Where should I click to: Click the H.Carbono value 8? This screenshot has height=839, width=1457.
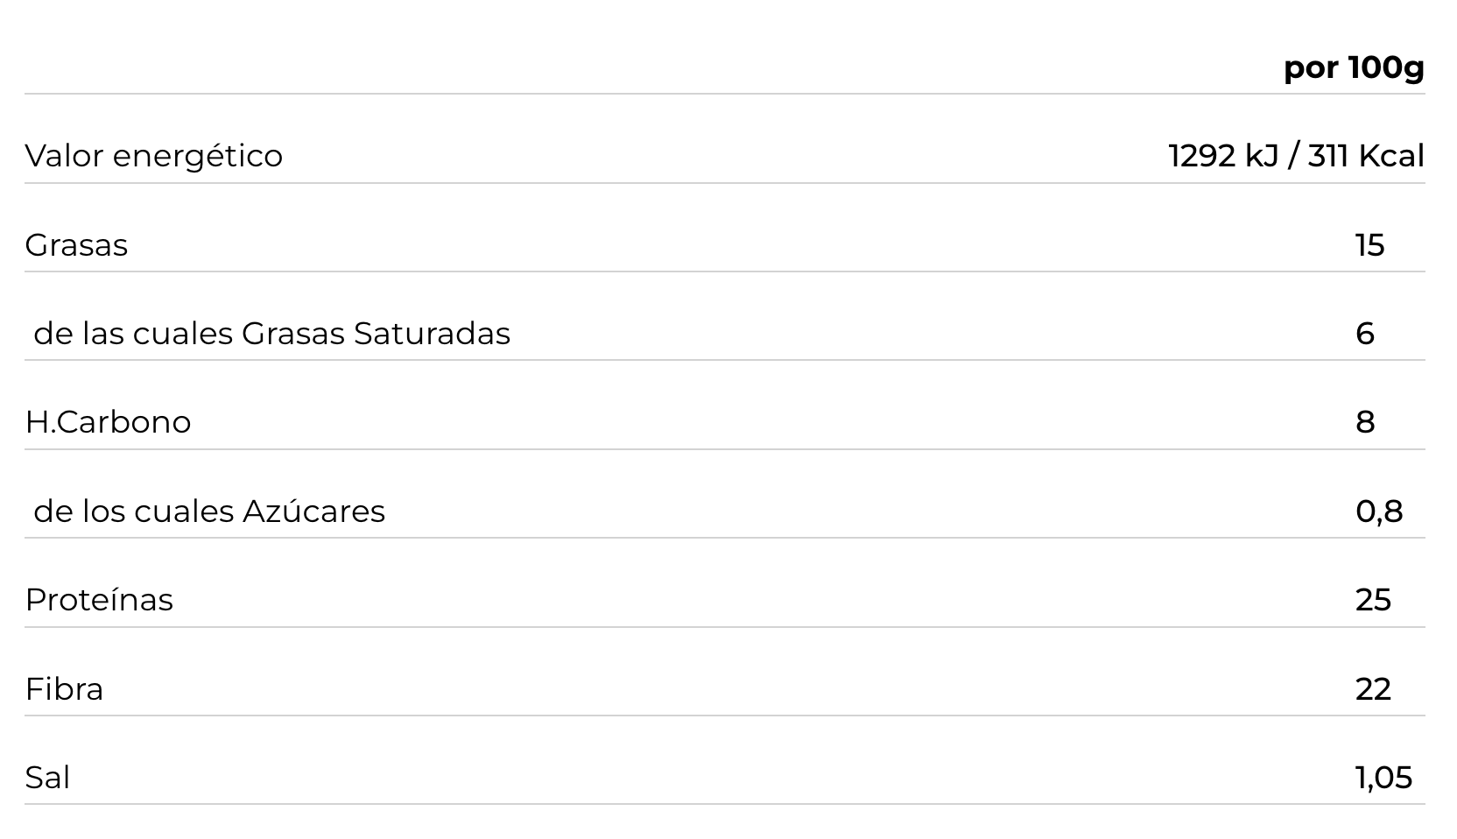pyautogui.click(x=1365, y=422)
